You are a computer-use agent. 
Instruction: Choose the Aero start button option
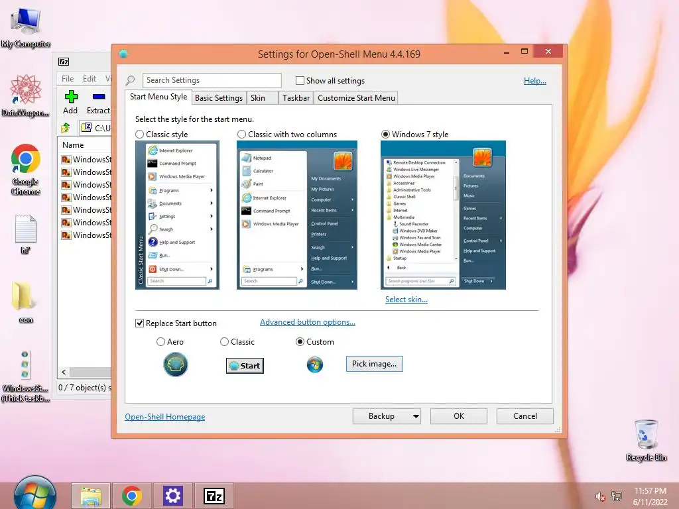pos(160,342)
